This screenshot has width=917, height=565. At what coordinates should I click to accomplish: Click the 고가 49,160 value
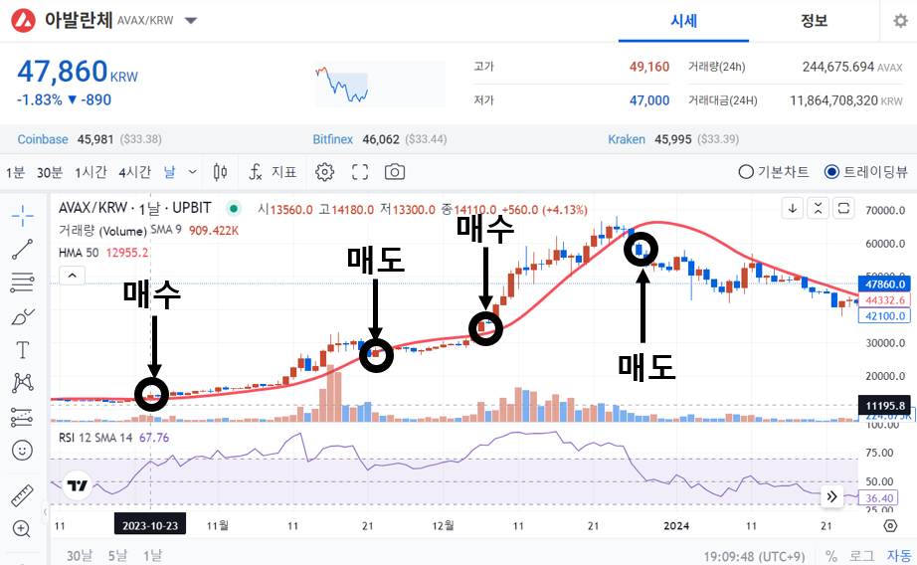pyautogui.click(x=649, y=67)
